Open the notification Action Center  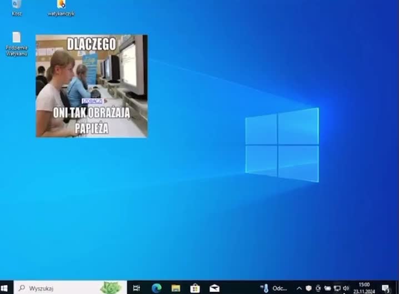coord(386,288)
